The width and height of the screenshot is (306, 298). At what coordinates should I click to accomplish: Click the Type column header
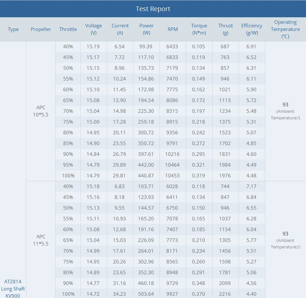coord(13,29)
